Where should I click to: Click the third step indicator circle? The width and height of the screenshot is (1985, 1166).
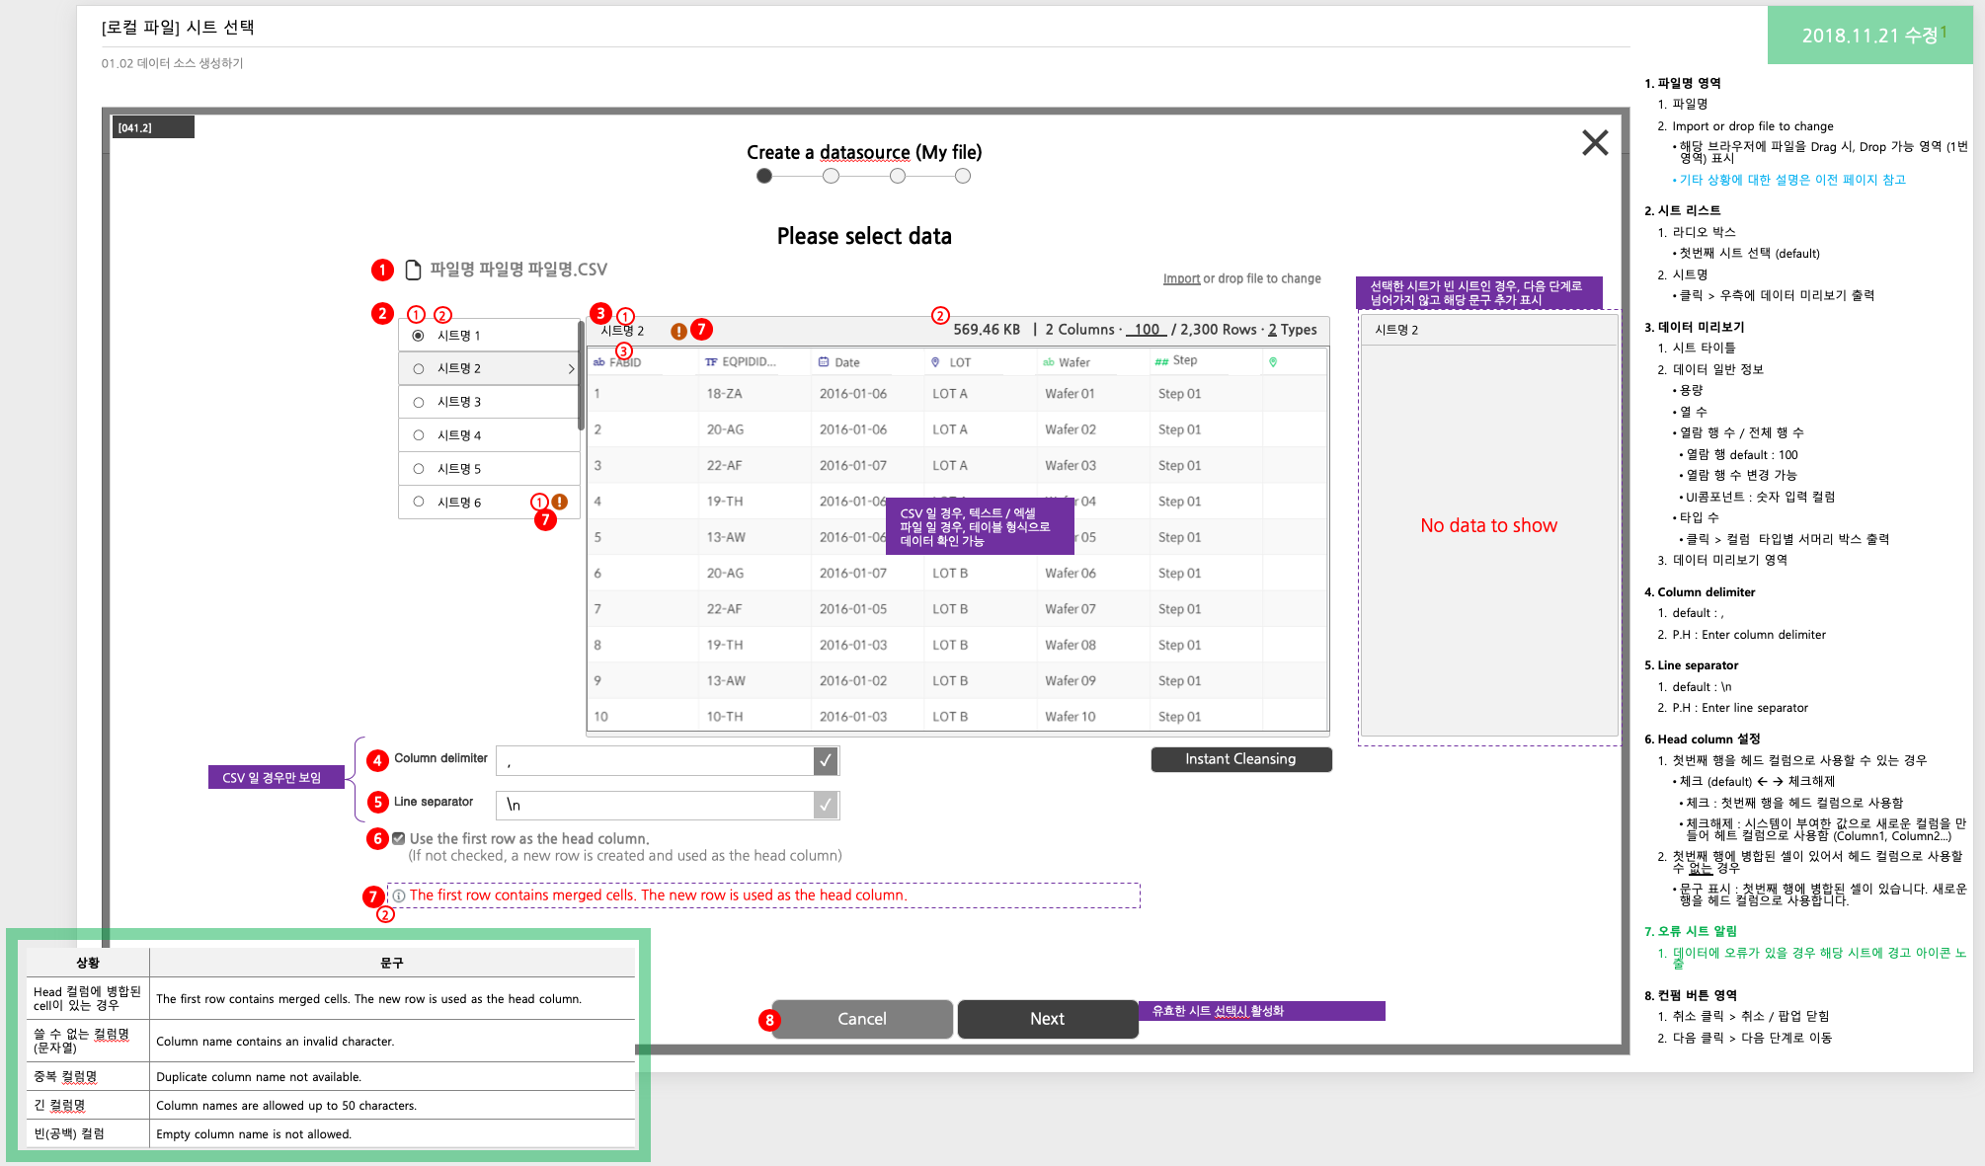click(x=897, y=176)
